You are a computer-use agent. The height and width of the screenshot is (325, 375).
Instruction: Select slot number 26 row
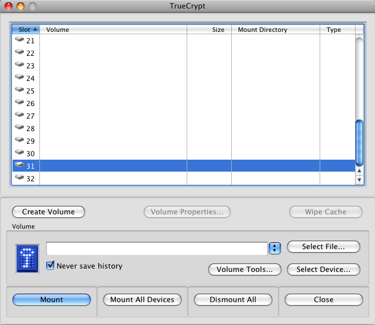184,103
